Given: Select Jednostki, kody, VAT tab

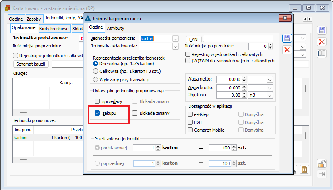Looking at the screenshot, I should [x=64, y=18].
